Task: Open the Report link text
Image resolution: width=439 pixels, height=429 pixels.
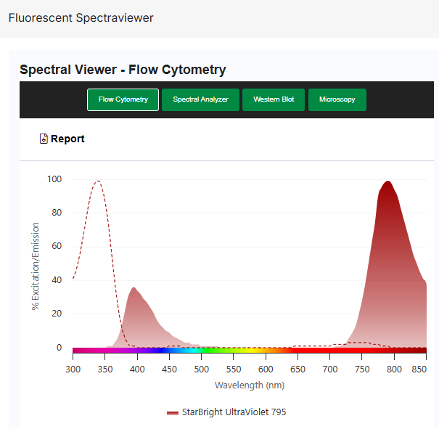Action: point(67,139)
